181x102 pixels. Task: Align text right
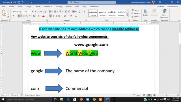coord(56,16)
